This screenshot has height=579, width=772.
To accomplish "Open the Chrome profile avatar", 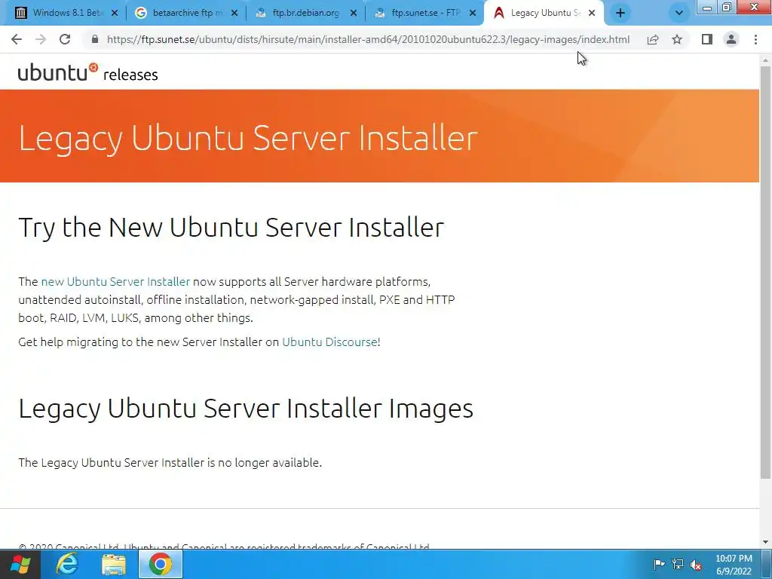I will [x=731, y=39].
